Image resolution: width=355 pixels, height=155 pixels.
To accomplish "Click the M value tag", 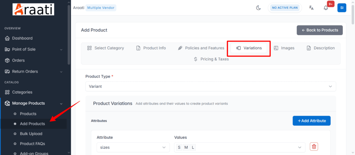I will 186,147.
